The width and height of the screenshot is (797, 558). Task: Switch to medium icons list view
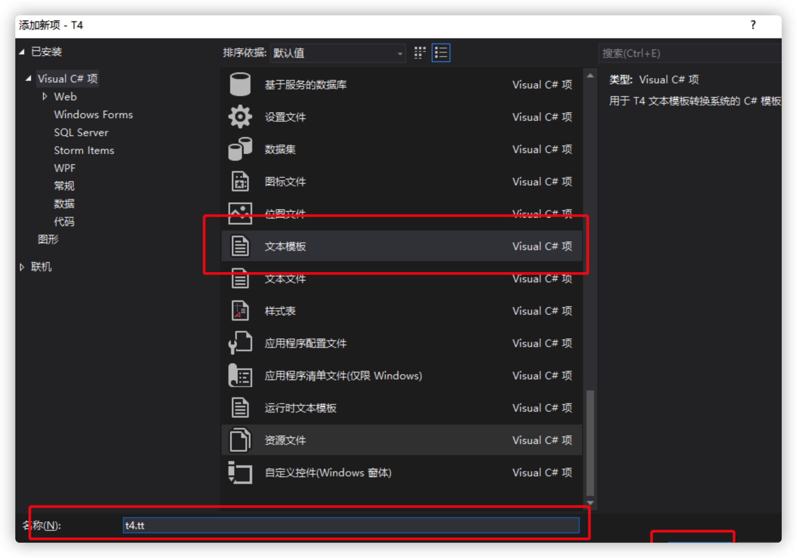(x=441, y=53)
